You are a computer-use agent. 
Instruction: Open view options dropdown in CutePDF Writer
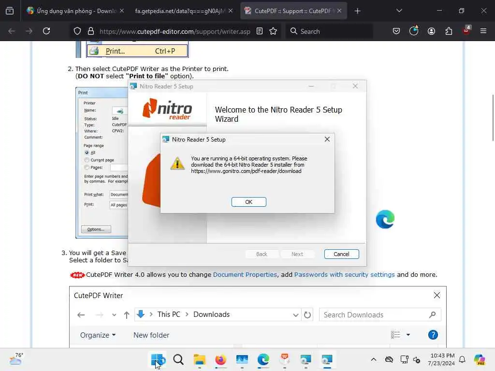click(x=408, y=335)
